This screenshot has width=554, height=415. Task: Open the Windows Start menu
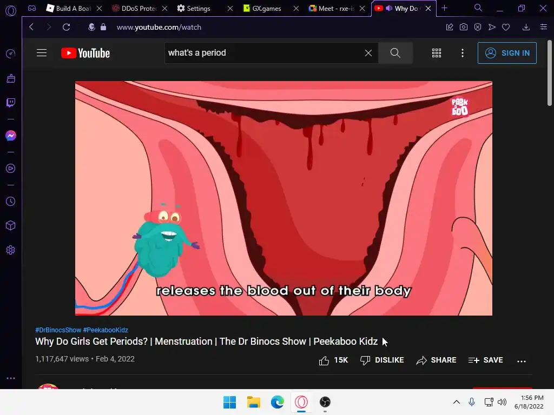[229, 402]
